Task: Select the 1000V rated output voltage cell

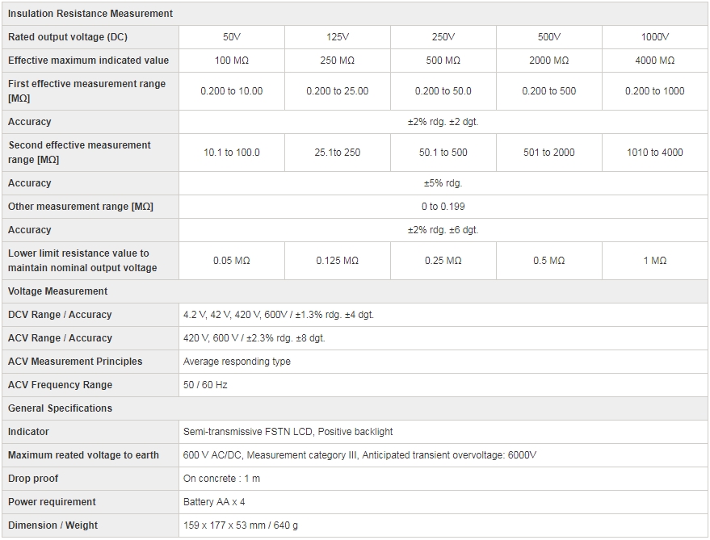Action: click(654, 37)
